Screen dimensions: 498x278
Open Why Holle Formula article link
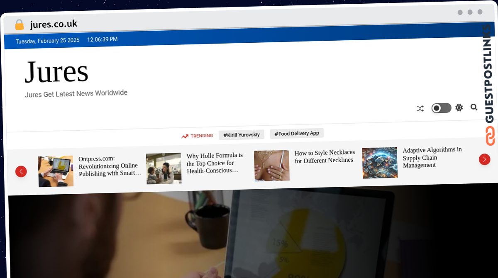click(215, 163)
